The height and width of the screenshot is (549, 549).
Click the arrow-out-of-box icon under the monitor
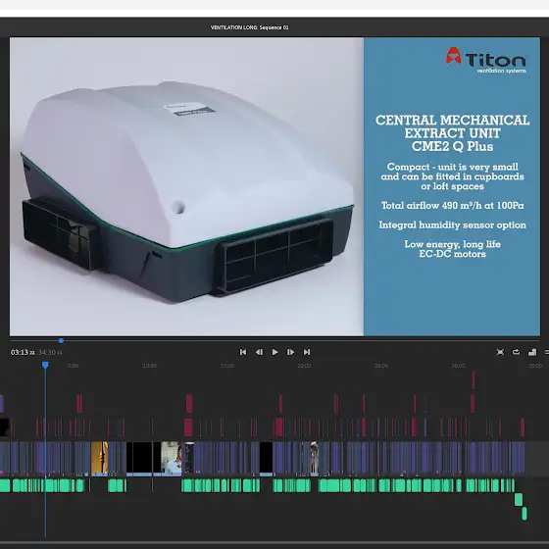pyautogui.click(x=516, y=352)
